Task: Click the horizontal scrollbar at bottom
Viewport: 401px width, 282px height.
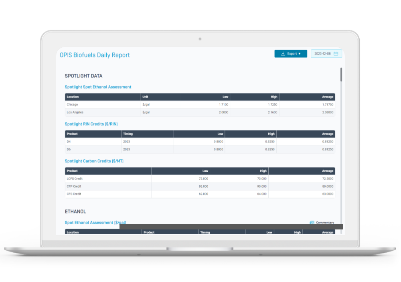Action: pos(231,227)
